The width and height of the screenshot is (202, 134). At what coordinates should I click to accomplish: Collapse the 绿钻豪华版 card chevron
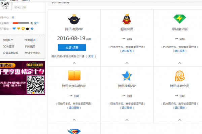click(x=179, y=63)
